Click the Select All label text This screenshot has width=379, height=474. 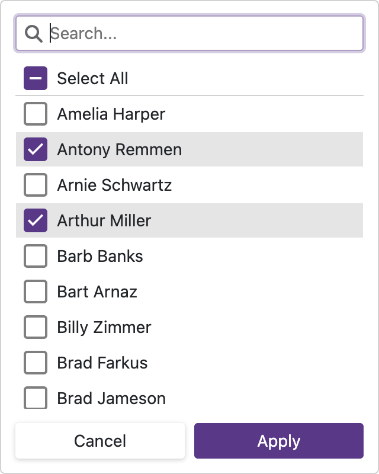92,78
